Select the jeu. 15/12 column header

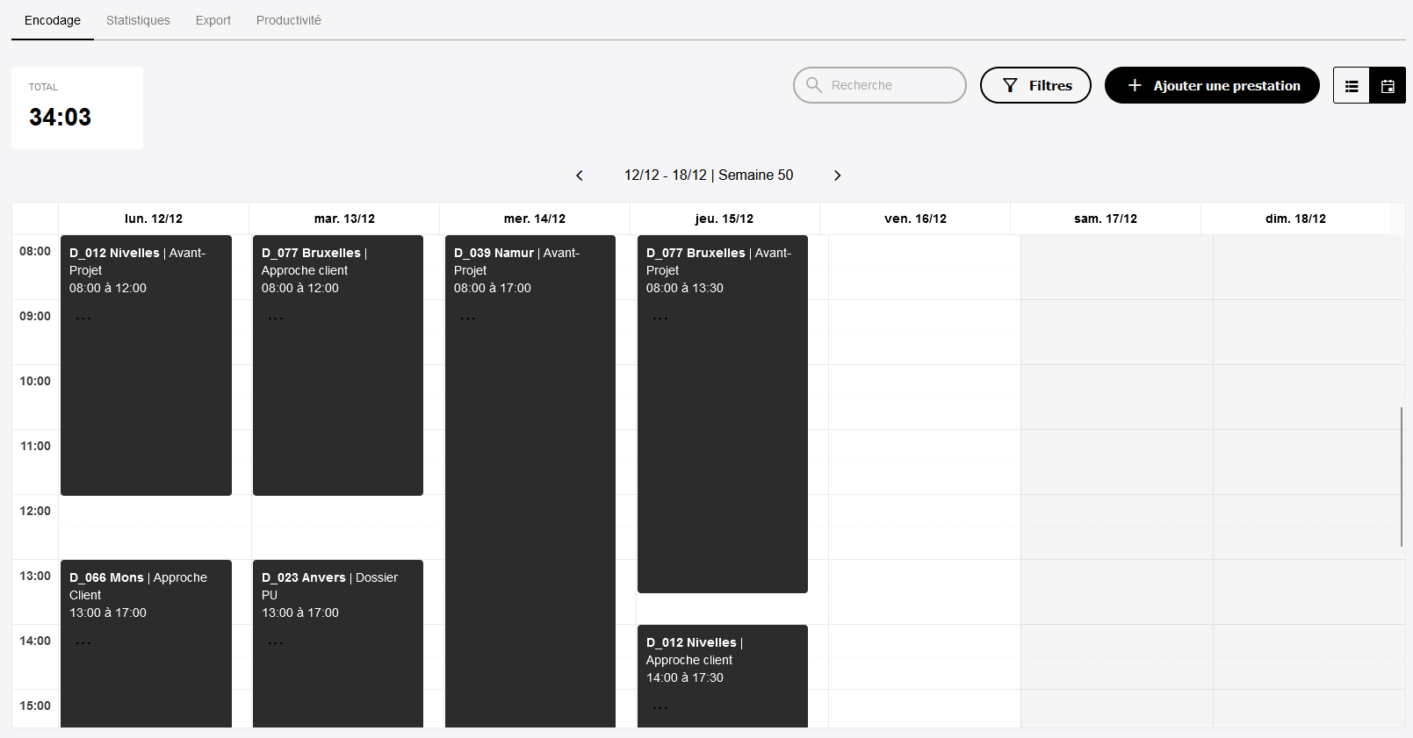725,219
